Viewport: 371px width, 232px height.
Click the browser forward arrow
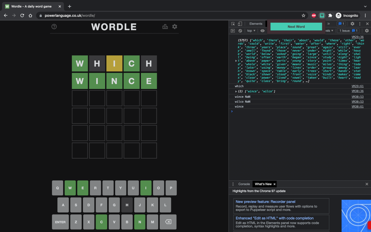(14, 15)
